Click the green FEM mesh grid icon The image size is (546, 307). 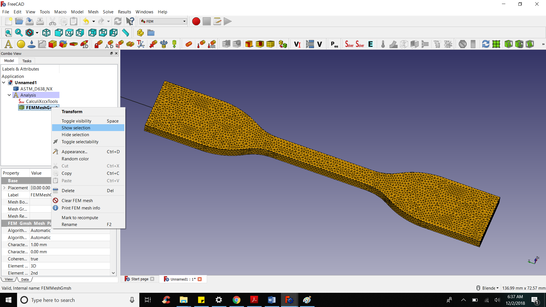click(x=496, y=44)
